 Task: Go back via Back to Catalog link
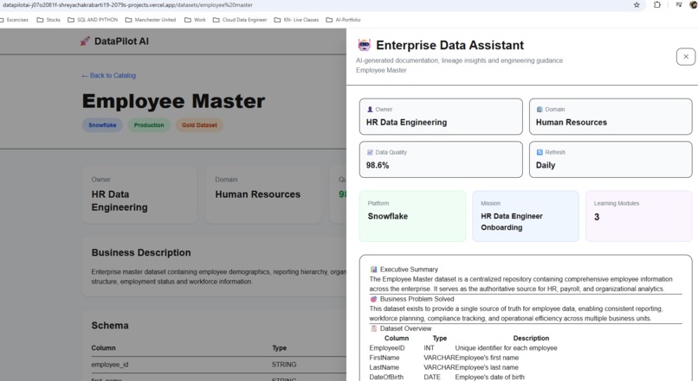point(108,75)
